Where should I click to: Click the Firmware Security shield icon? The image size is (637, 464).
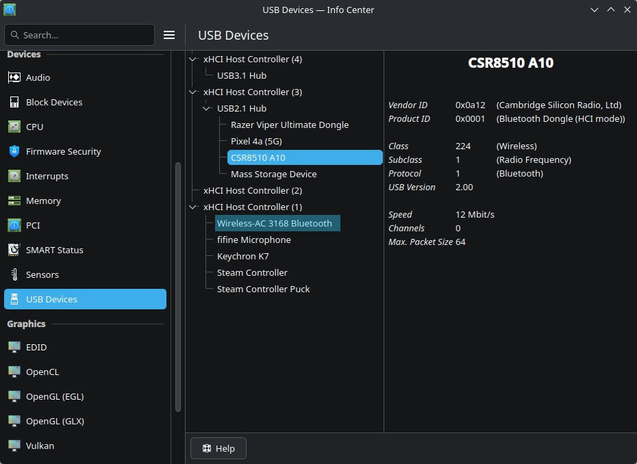14,151
